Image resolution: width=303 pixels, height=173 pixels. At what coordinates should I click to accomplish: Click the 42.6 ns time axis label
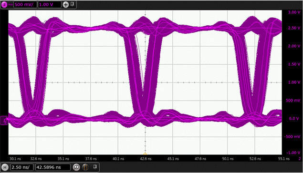146,159
